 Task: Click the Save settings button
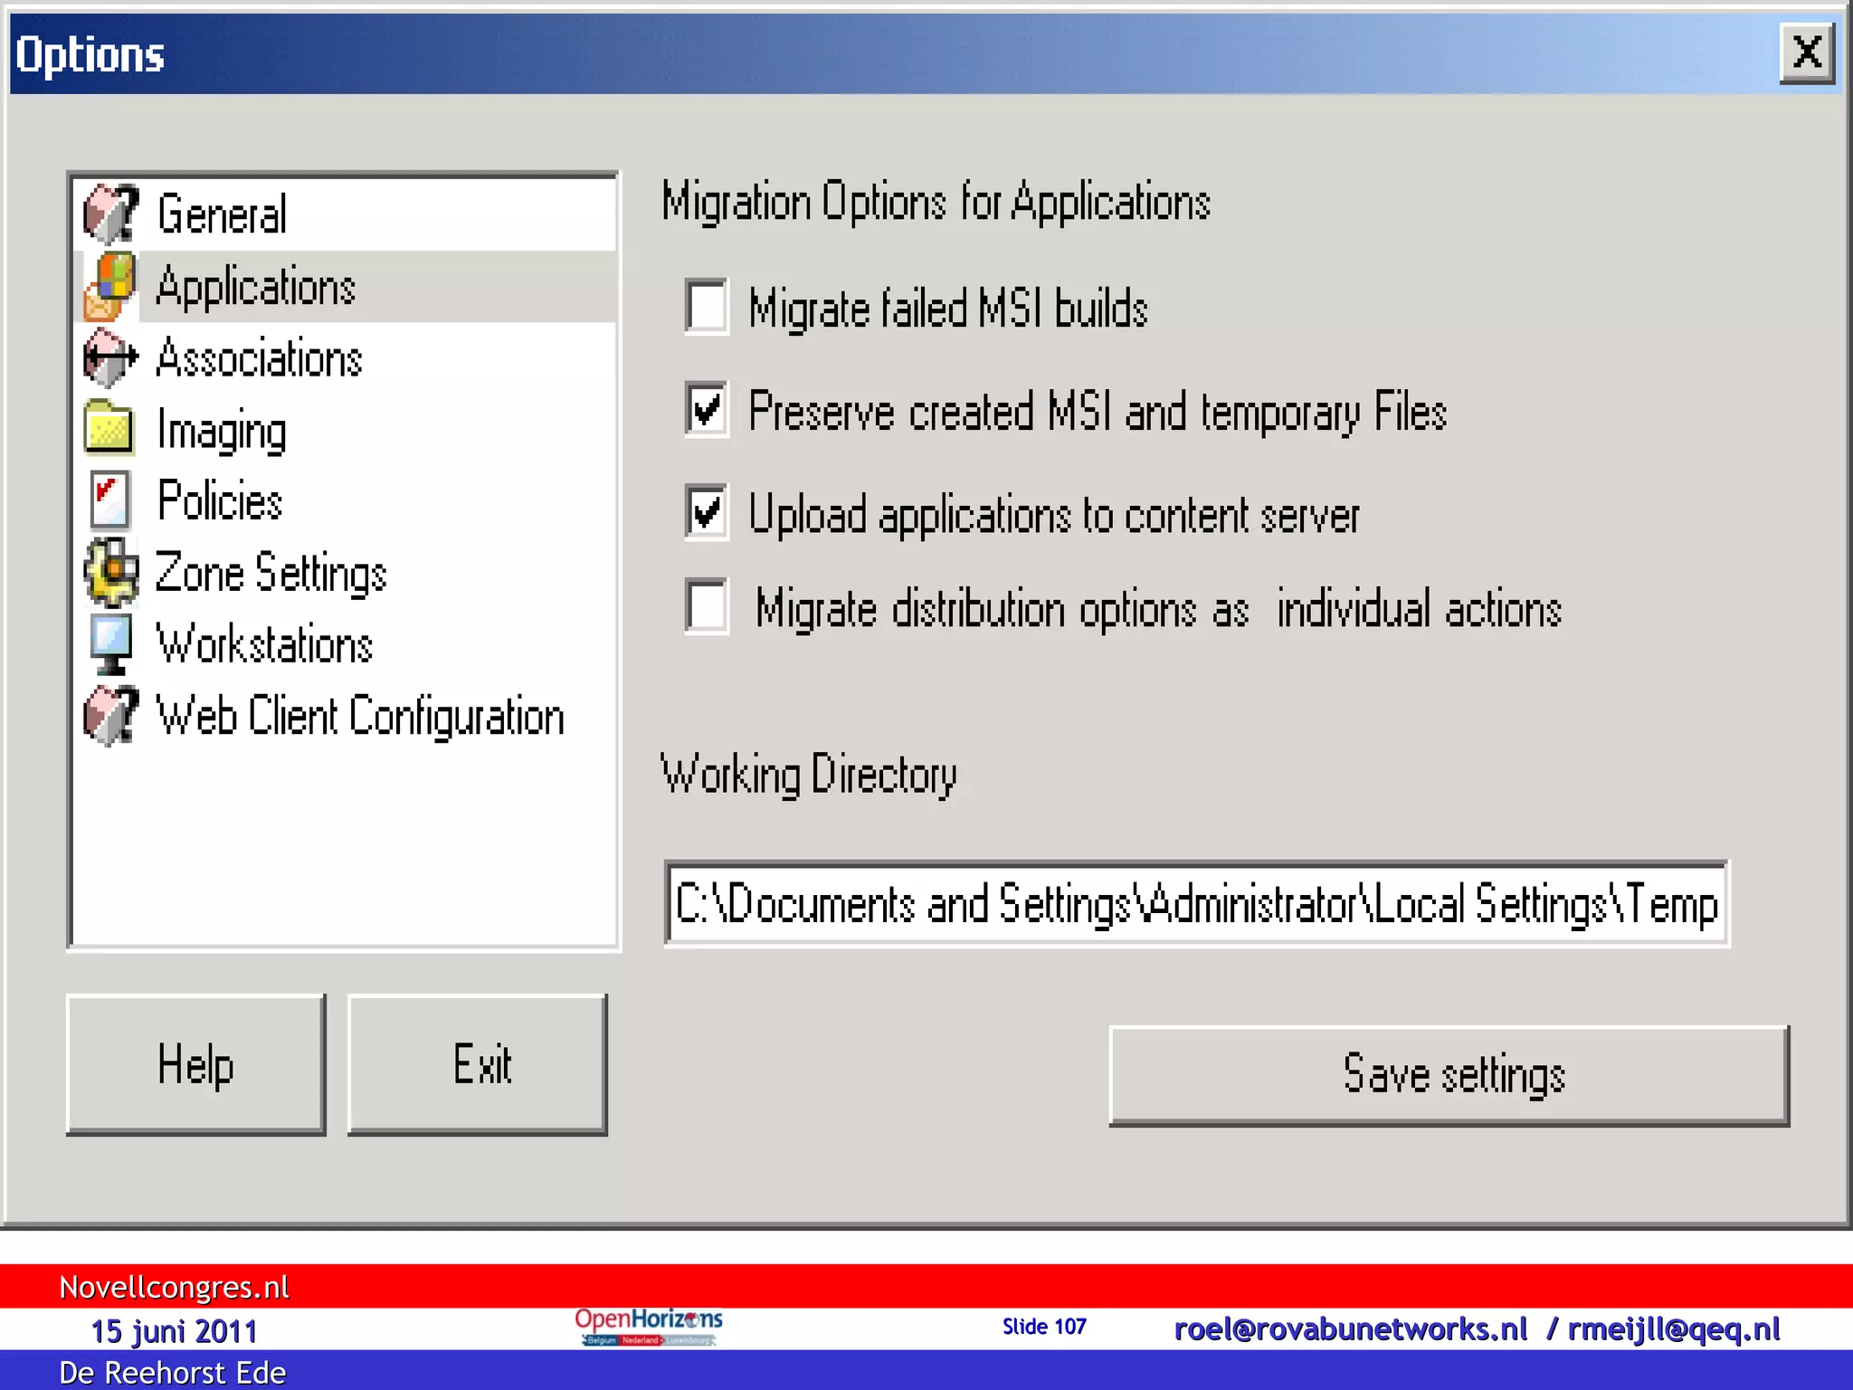(1449, 1075)
